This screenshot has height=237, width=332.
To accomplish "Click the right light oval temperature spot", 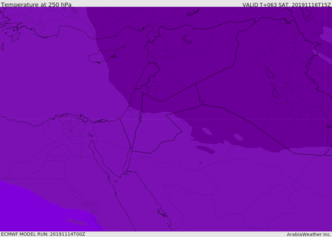I will 238,137.
